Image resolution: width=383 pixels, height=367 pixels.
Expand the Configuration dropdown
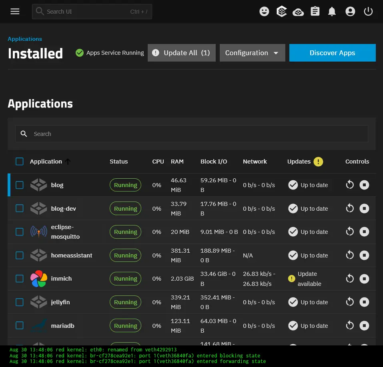252,53
